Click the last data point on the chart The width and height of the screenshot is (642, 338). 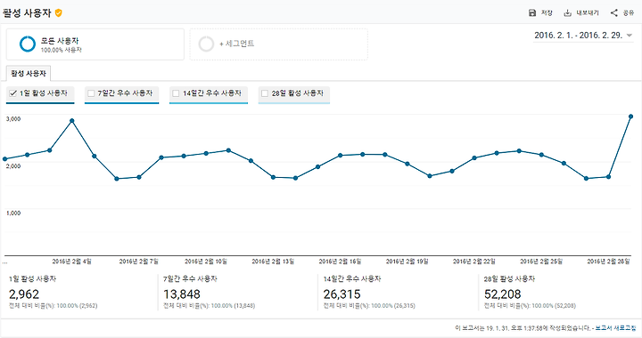(631, 117)
